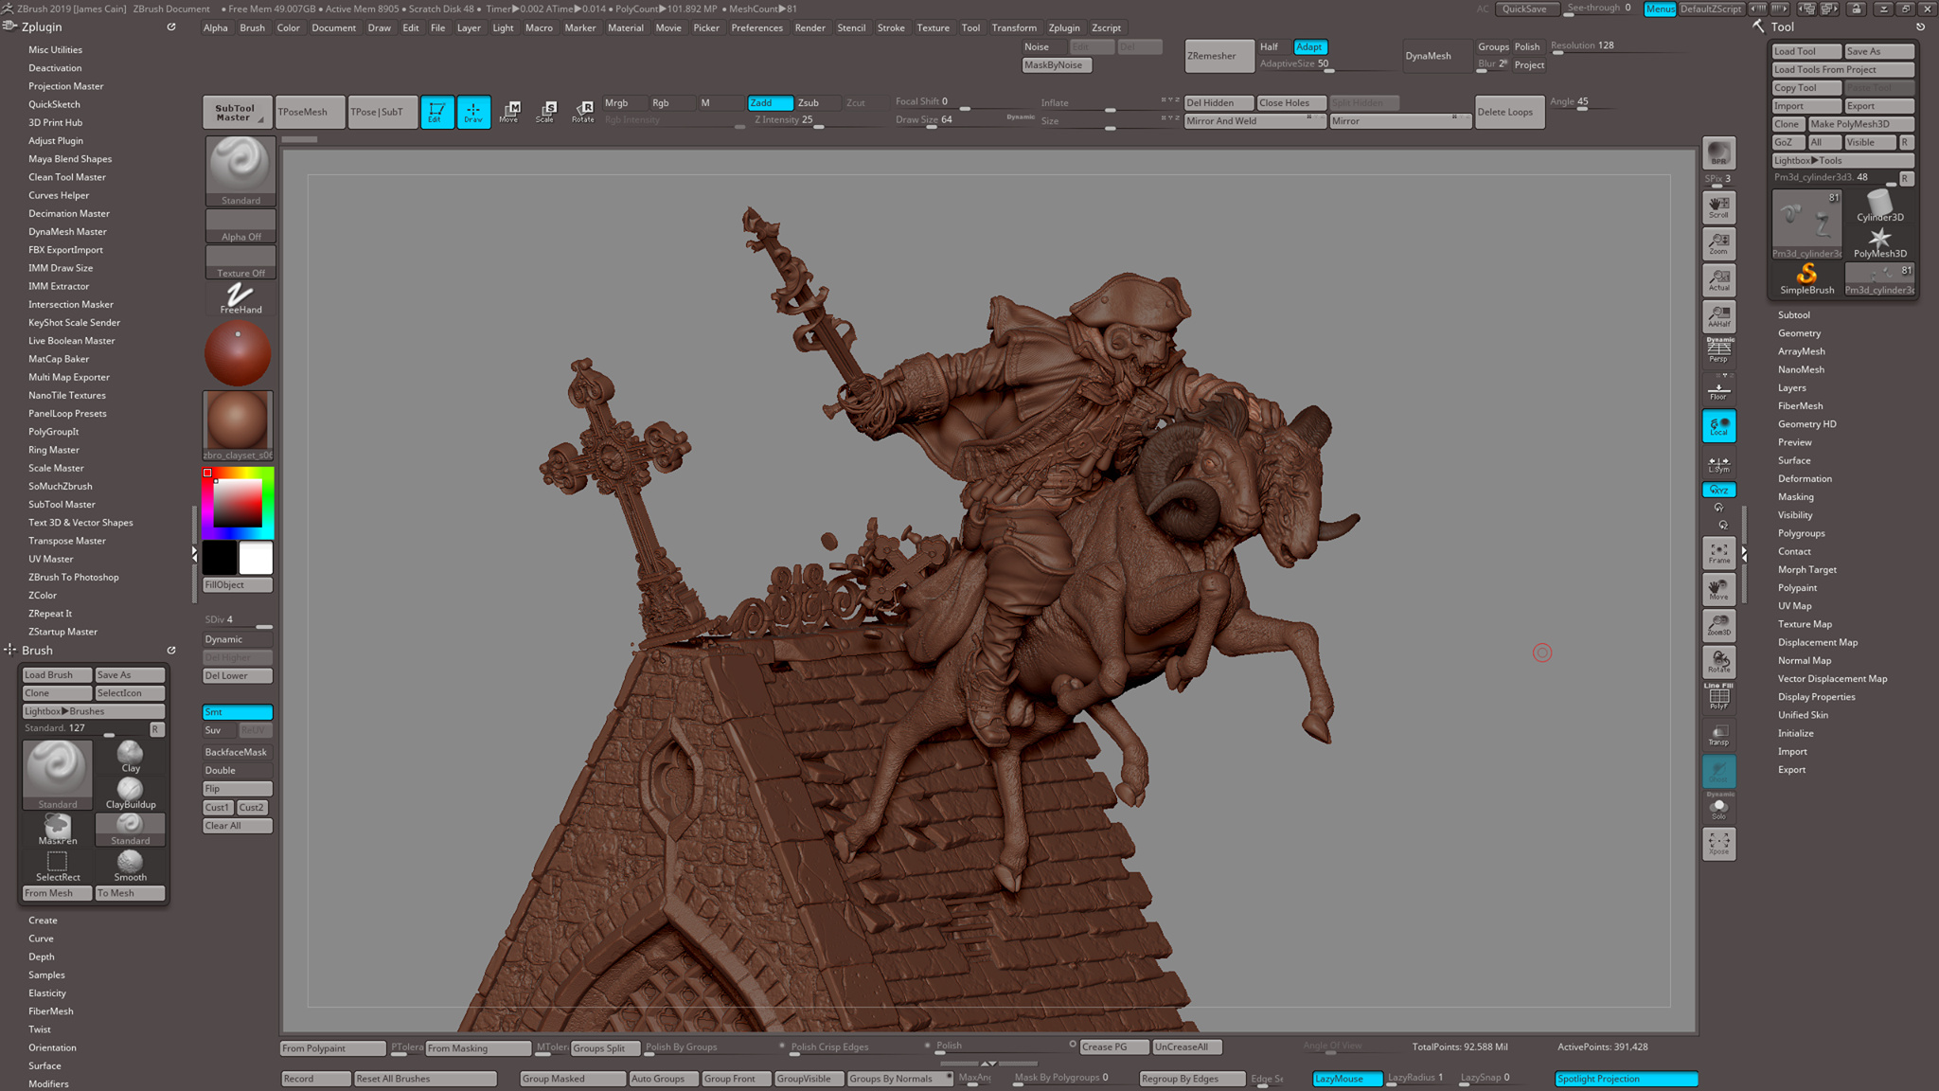Select the ClayBuildup brush icon

(131, 793)
